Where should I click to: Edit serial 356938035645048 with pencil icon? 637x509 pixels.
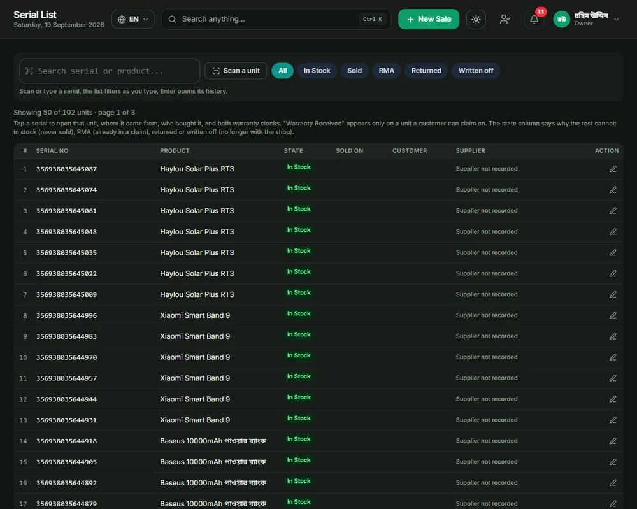[x=613, y=231]
